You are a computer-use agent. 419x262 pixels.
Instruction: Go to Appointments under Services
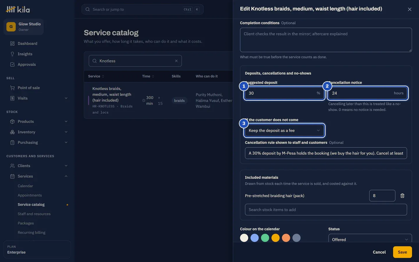pos(30,195)
